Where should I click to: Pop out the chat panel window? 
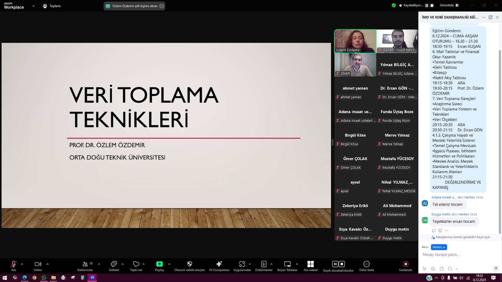(x=490, y=17)
